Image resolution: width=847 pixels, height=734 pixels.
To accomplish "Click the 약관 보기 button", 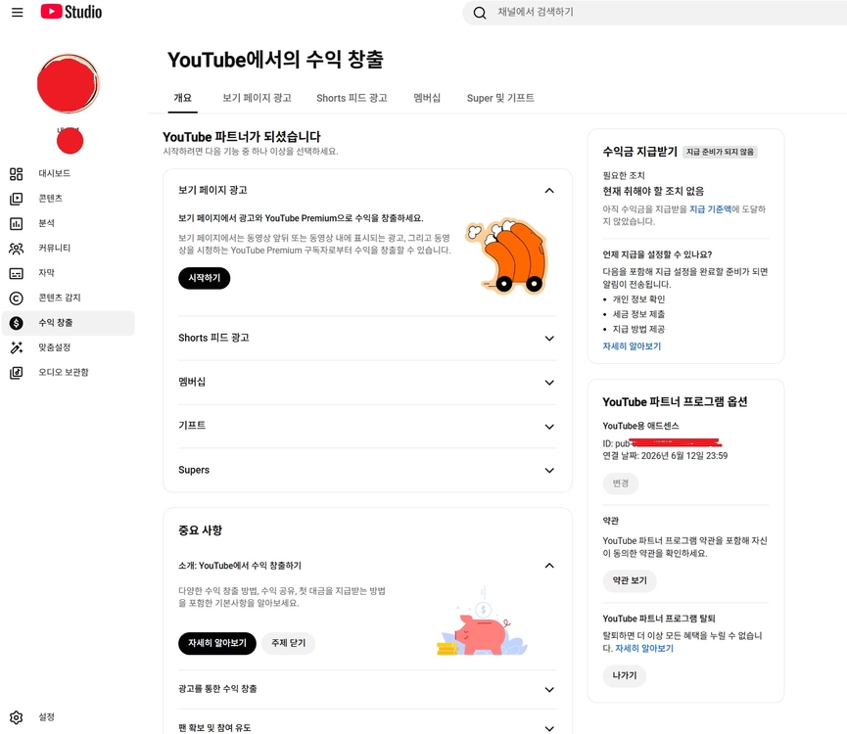I will 630,580.
